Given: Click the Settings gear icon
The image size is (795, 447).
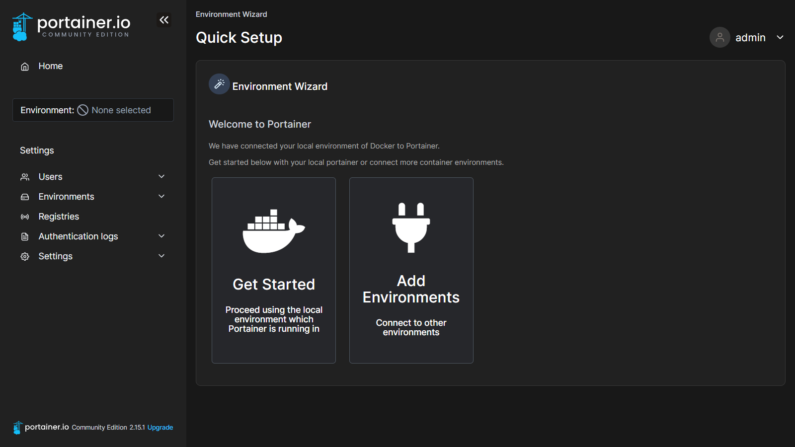Looking at the screenshot, I should coord(25,256).
